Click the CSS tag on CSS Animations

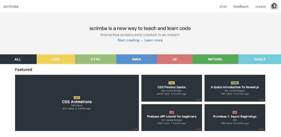[77, 98]
